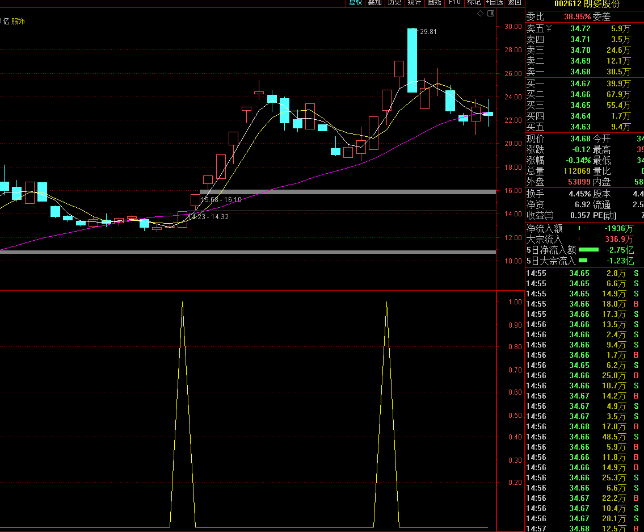Click 买一 price 34.67
644x532 pixels.
coord(580,84)
